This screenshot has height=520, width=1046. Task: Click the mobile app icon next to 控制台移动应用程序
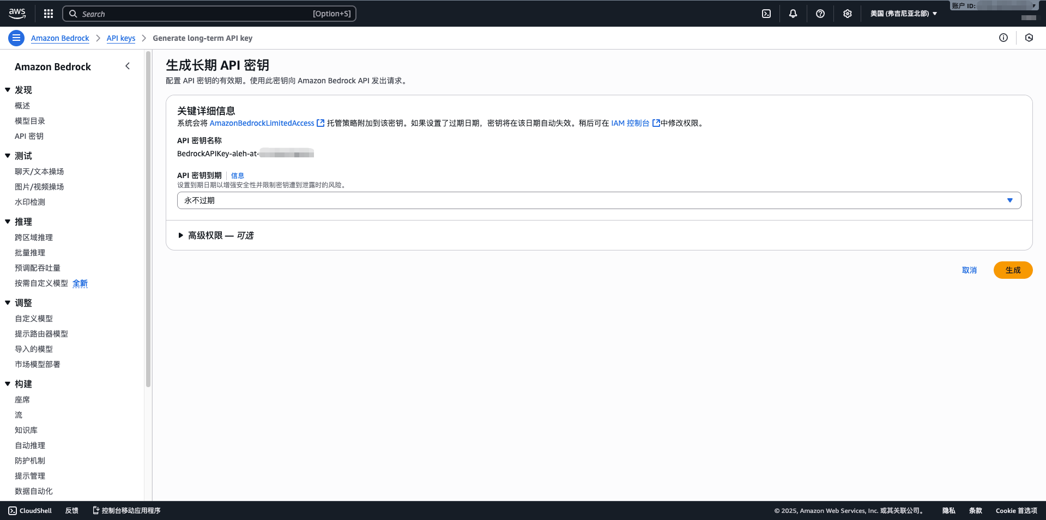point(96,511)
